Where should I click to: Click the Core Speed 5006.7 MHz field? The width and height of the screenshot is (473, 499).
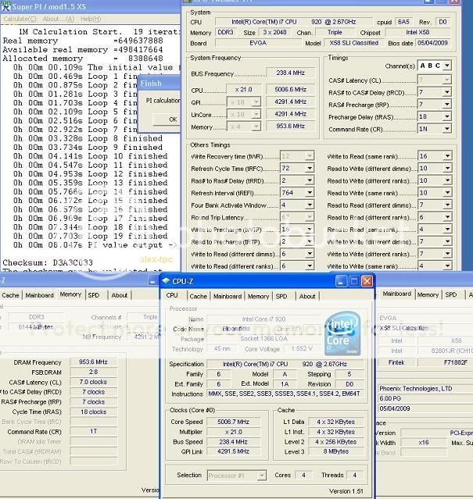[234, 422]
